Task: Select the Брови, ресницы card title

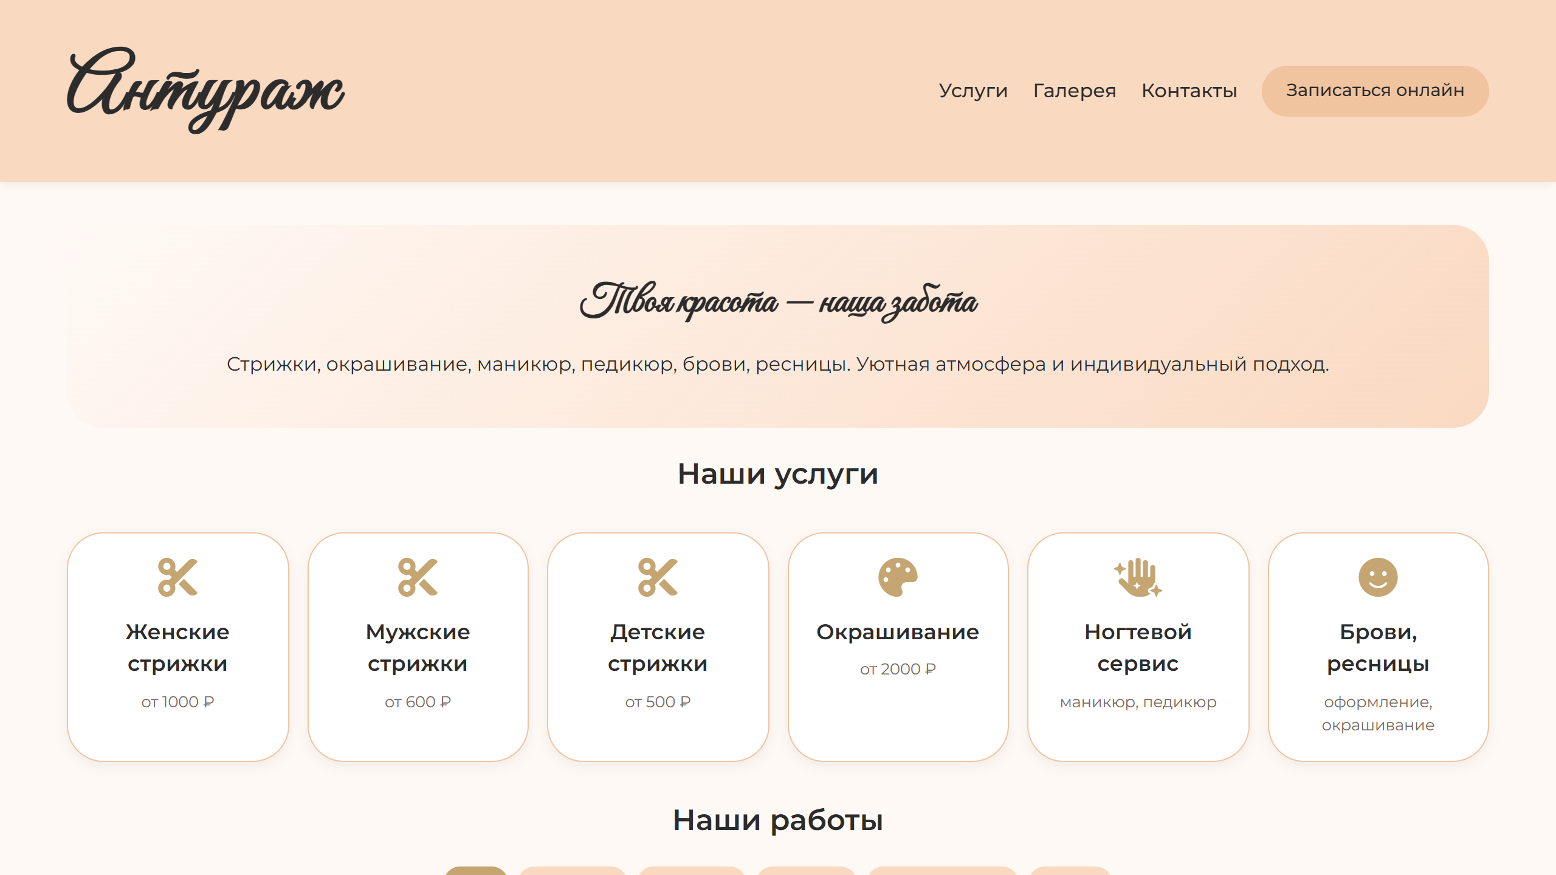Action: [x=1378, y=648]
